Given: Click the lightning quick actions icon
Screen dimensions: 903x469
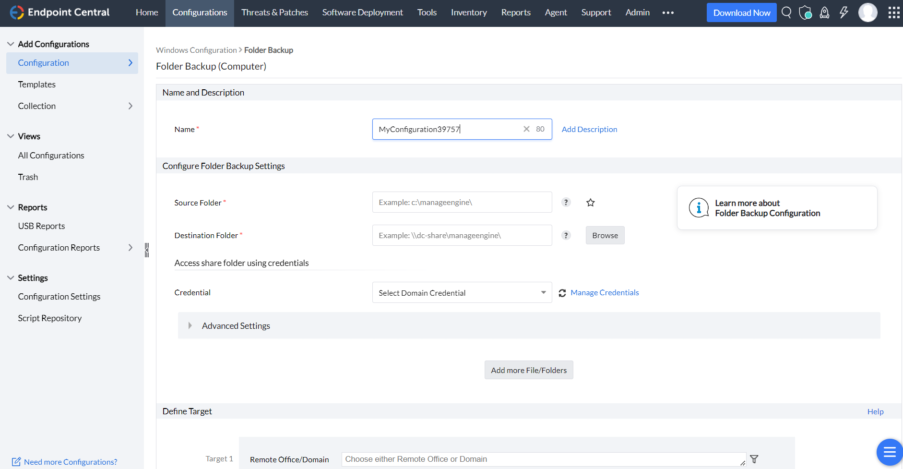Looking at the screenshot, I should (844, 12).
